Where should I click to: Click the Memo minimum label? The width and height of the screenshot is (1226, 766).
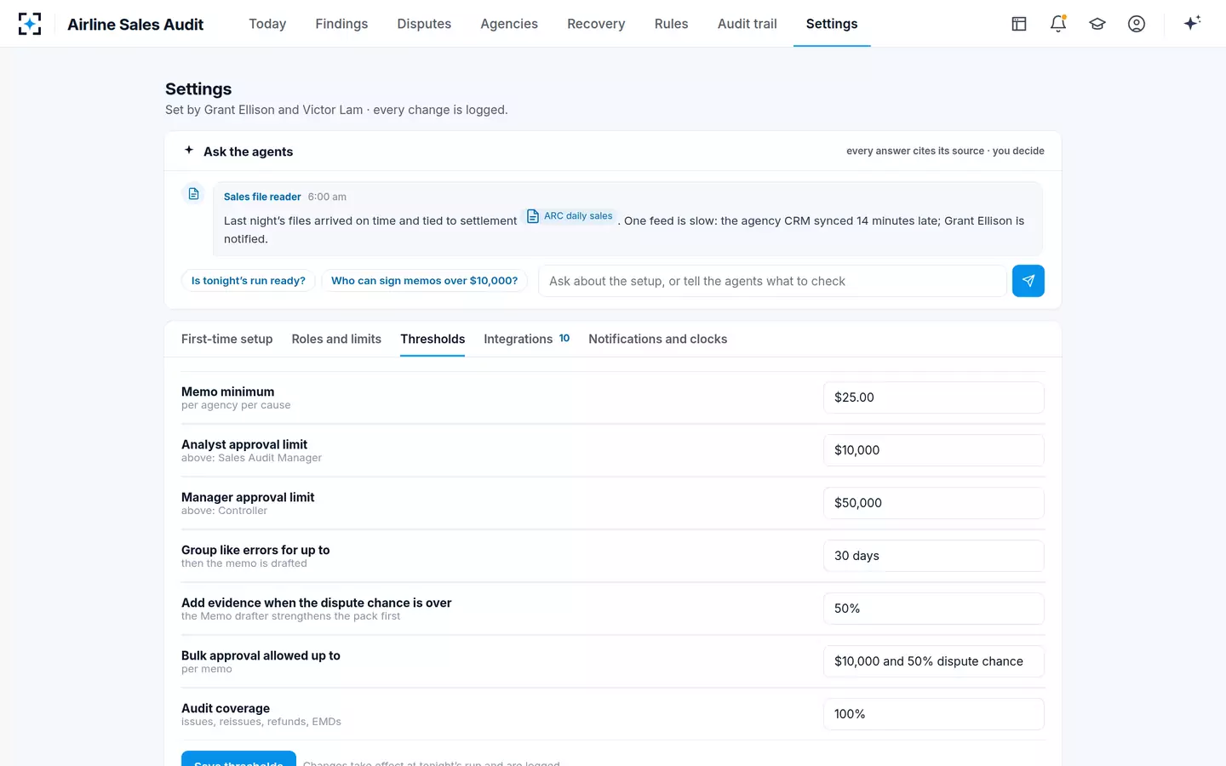(227, 392)
